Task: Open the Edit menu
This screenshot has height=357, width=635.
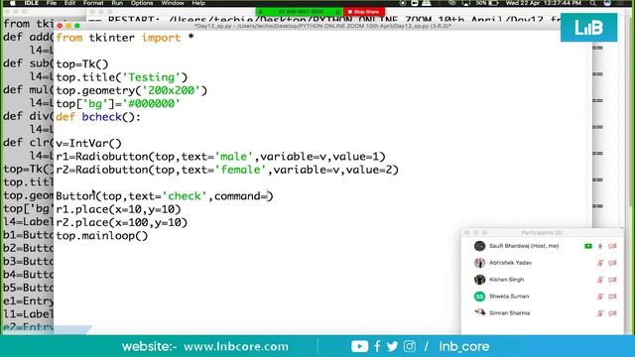Action: tap(70, 3)
